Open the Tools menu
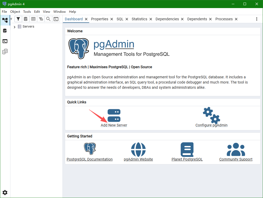The image size is (263, 198). [x=27, y=11]
